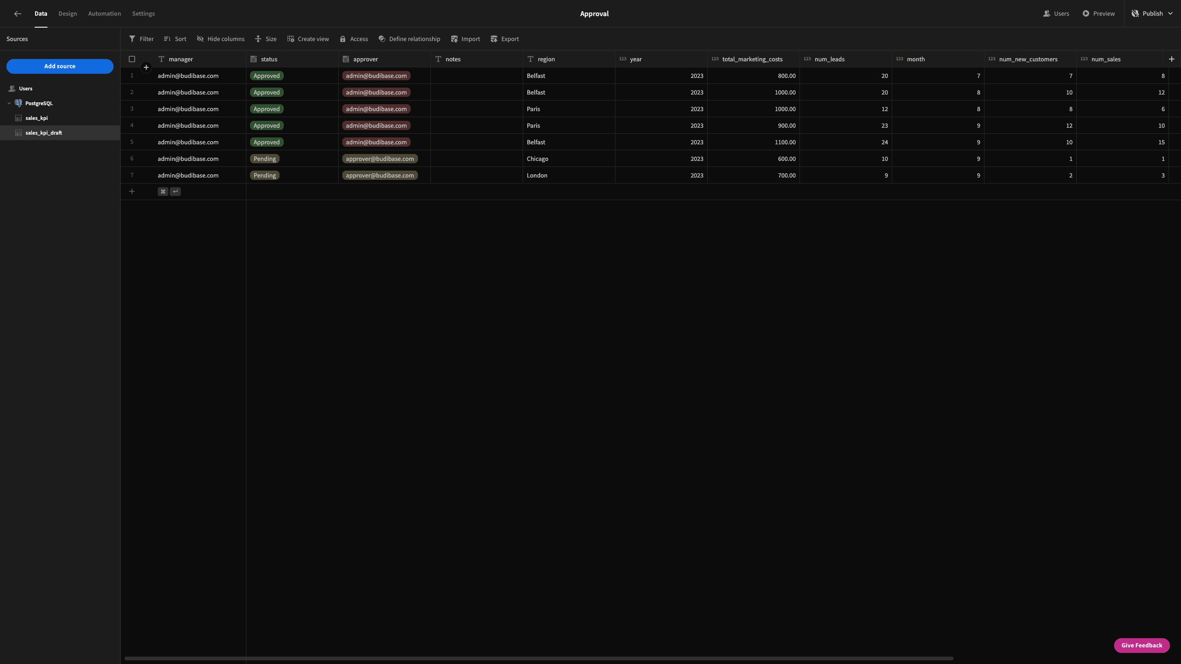This screenshot has height=664, width=1181.
Task: Click the Give Feedback button
Action: click(x=1142, y=645)
